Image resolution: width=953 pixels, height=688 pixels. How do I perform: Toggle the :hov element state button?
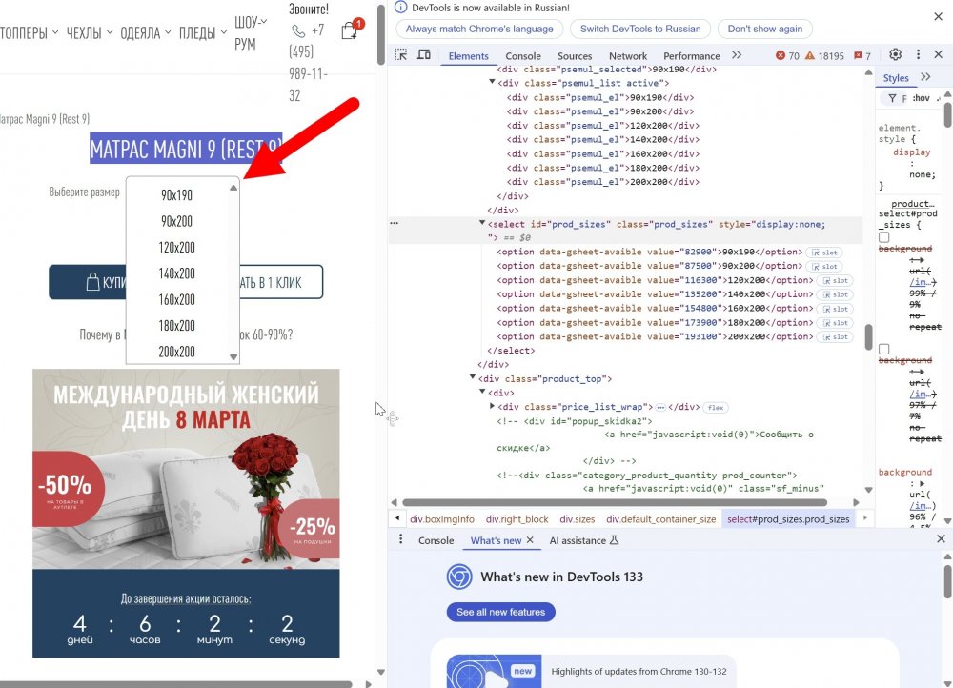pos(921,98)
